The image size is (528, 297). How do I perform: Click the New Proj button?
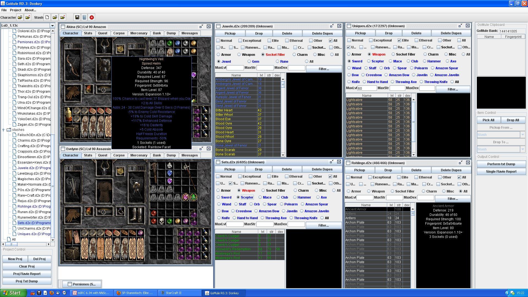pyautogui.click(x=15, y=259)
